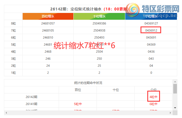The image size is (182, 118).
Task: Click 6粒中 in the 26141期 row
Action: tap(153, 104)
